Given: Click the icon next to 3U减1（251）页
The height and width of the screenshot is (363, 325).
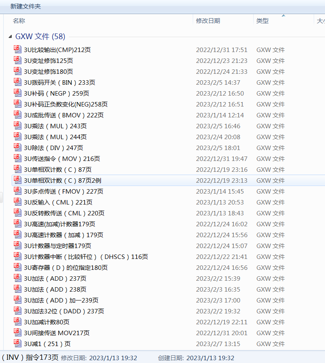Looking at the screenshot, I should pos(17,344).
